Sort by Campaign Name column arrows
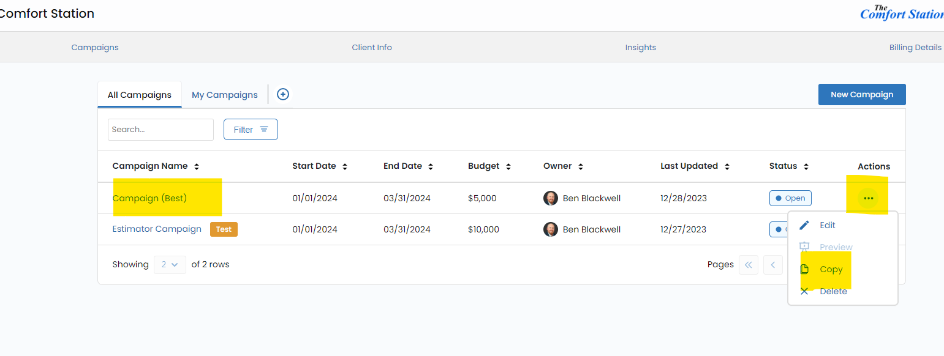 (x=197, y=166)
